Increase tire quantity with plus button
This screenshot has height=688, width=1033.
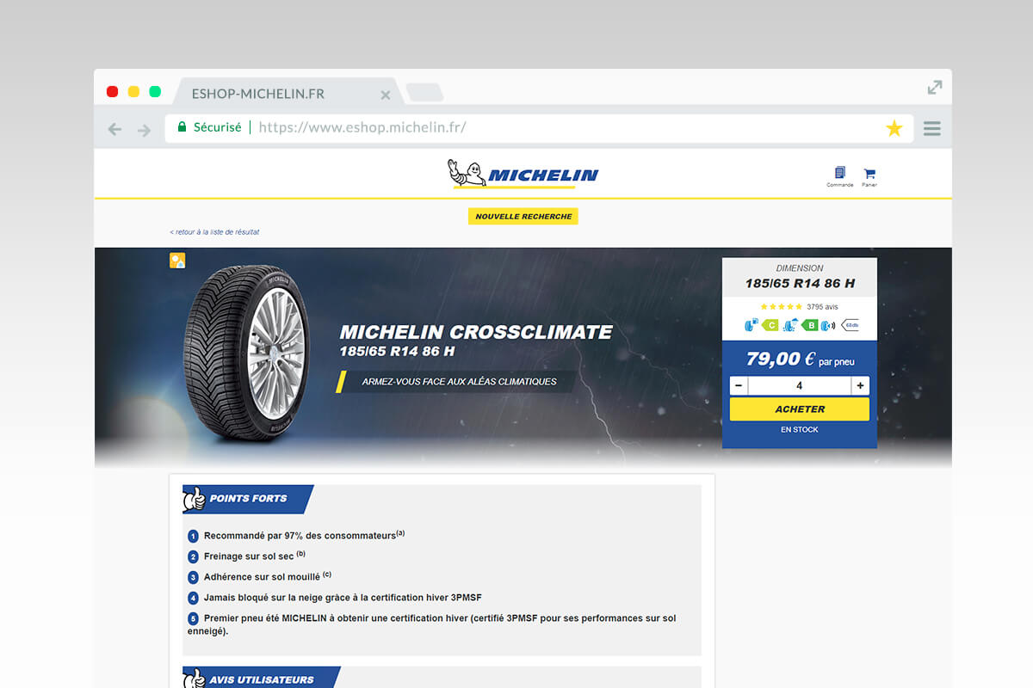(860, 385)
